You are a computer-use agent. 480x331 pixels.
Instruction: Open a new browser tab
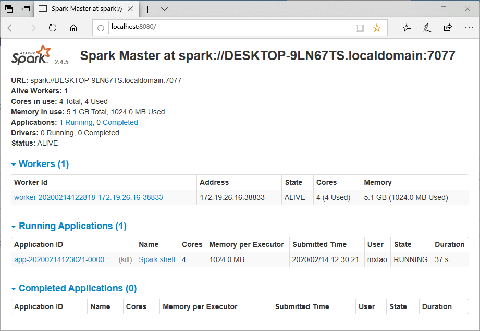pyautogui.click(x=147, y=9)
